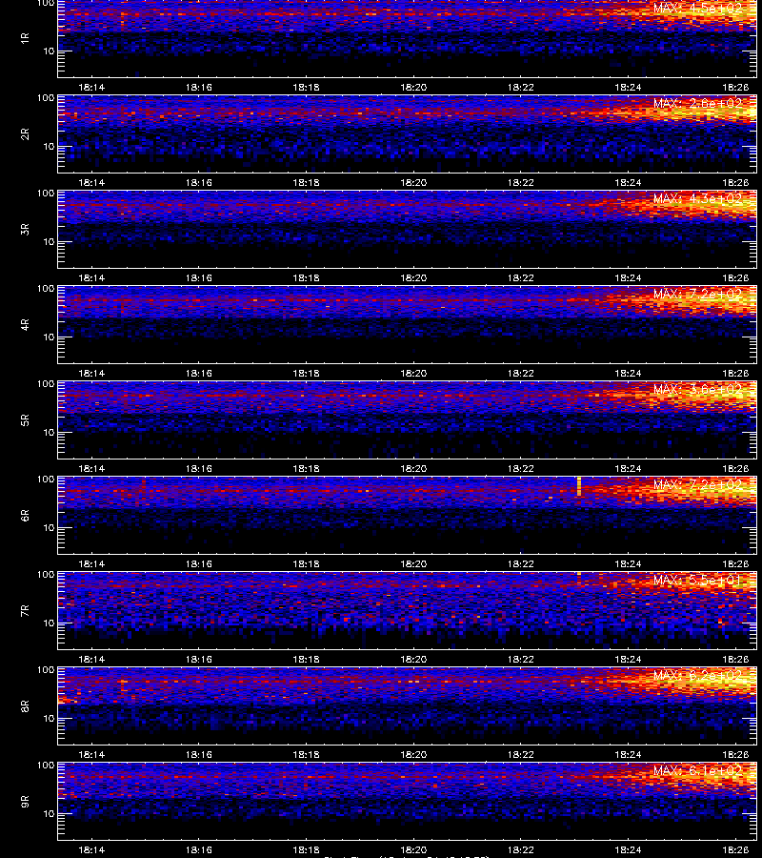Click the 8R panel axis label
762x858 pixels.
25,705
